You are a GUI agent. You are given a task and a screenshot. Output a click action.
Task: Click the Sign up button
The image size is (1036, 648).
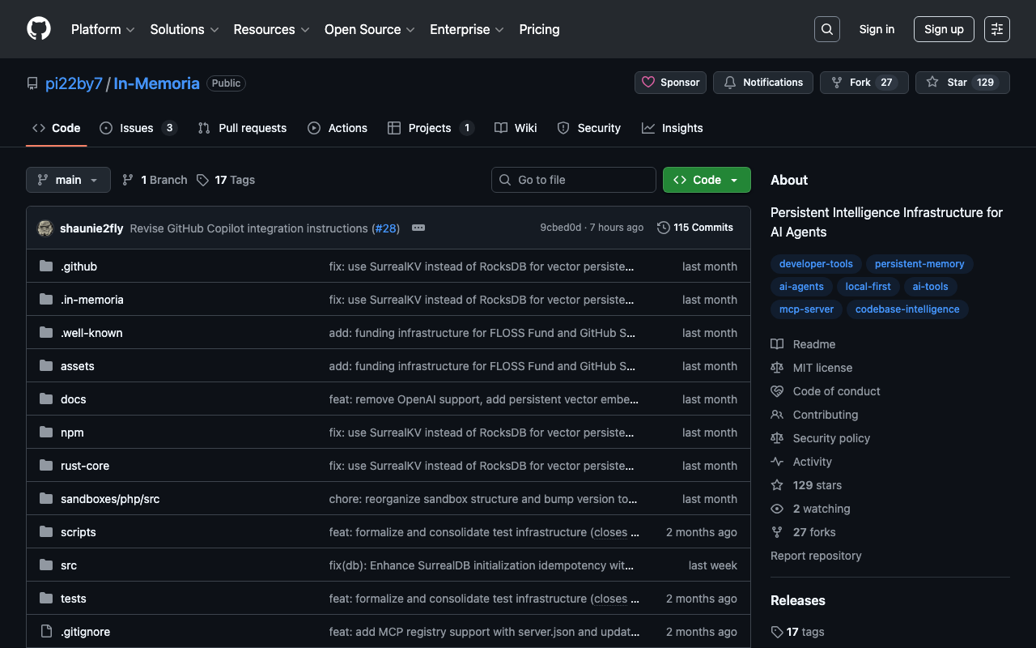944,29
